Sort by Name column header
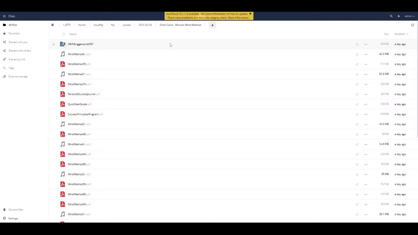This screenshot has width=418, height=235. [73, 34]
